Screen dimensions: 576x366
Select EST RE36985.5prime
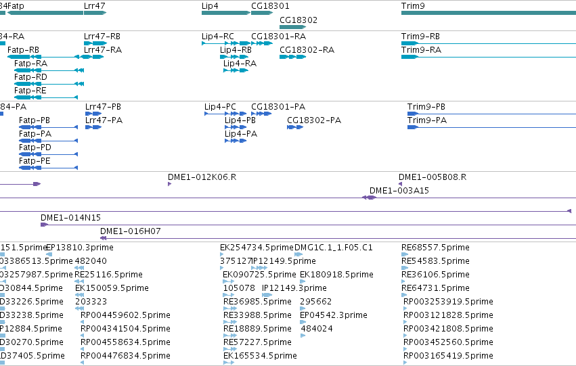[x=230, y=308]
